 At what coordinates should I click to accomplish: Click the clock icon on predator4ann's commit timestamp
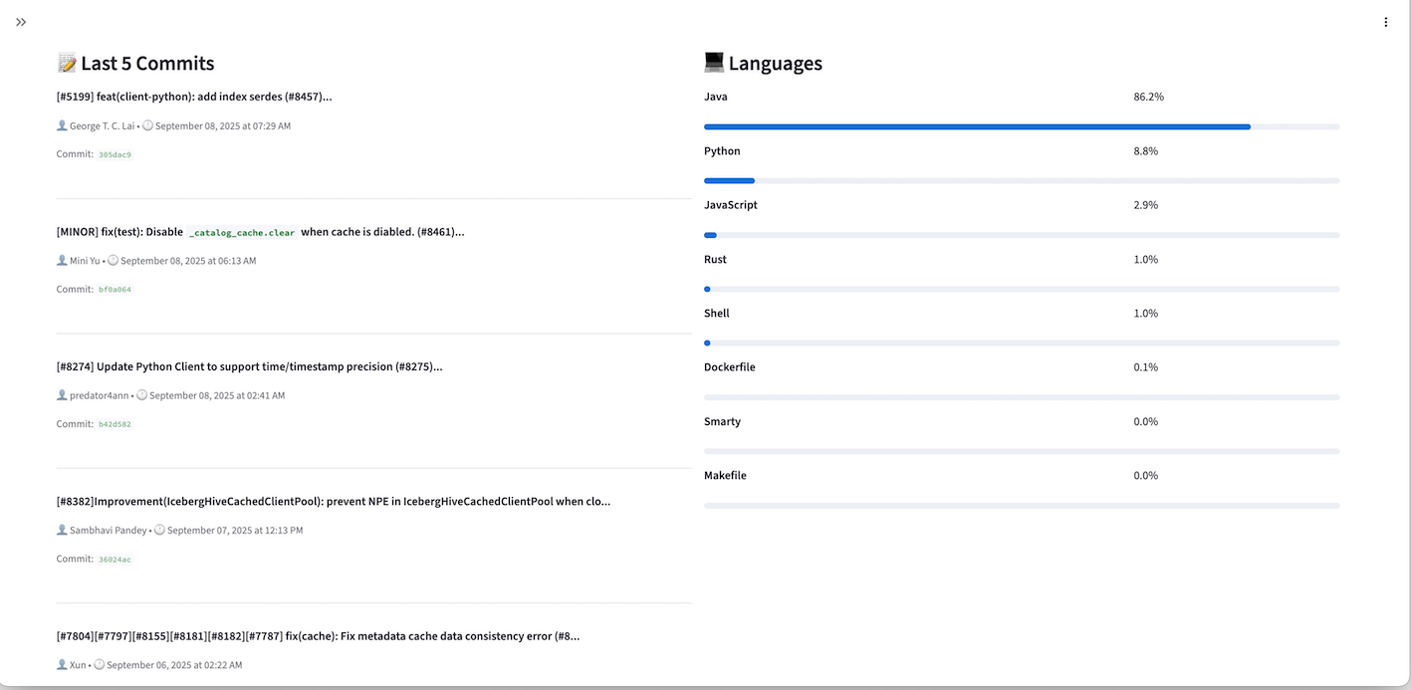[141, 394]
